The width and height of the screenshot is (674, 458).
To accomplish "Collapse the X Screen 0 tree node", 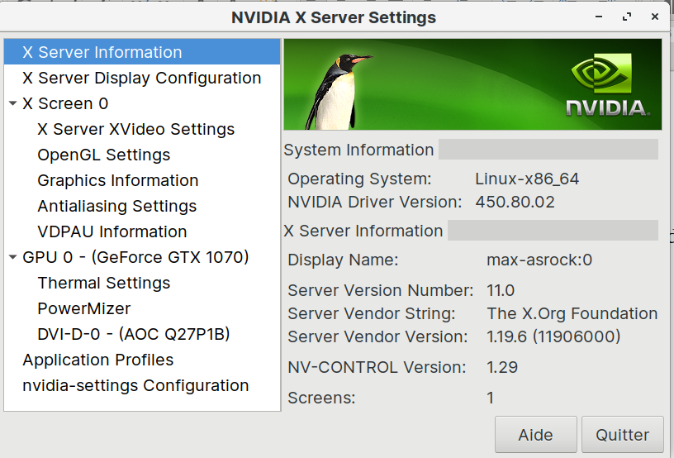I will click(x=12, y=104).
